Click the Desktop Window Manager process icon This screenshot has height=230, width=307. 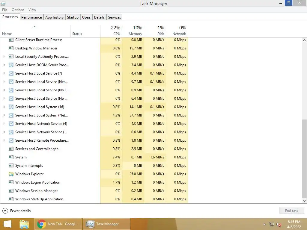click(11, 48)
